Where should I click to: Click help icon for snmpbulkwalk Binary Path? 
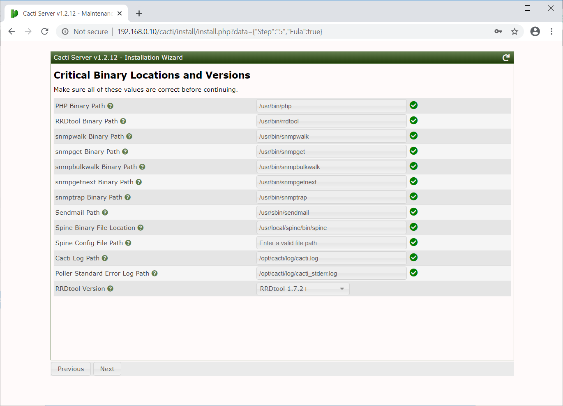(x=142, y=167)
